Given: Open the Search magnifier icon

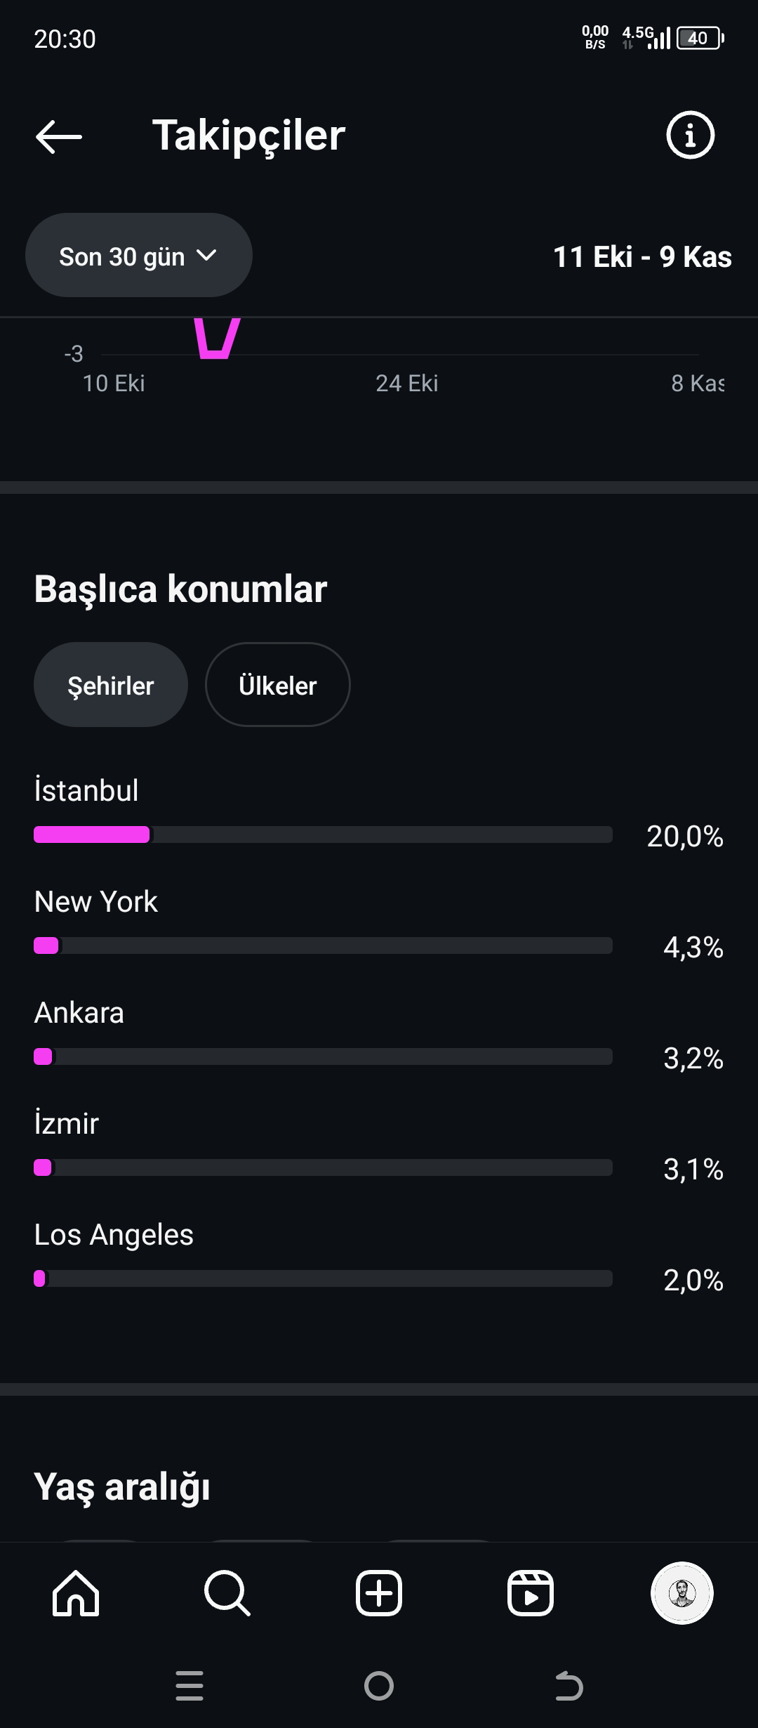Looking at the screenshot, I should click(x=227, y=1593).
